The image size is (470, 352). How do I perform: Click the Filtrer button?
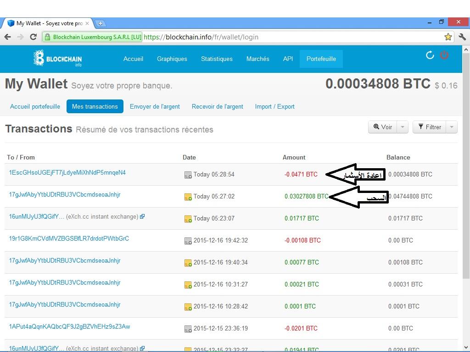click(x=430, y=127)
